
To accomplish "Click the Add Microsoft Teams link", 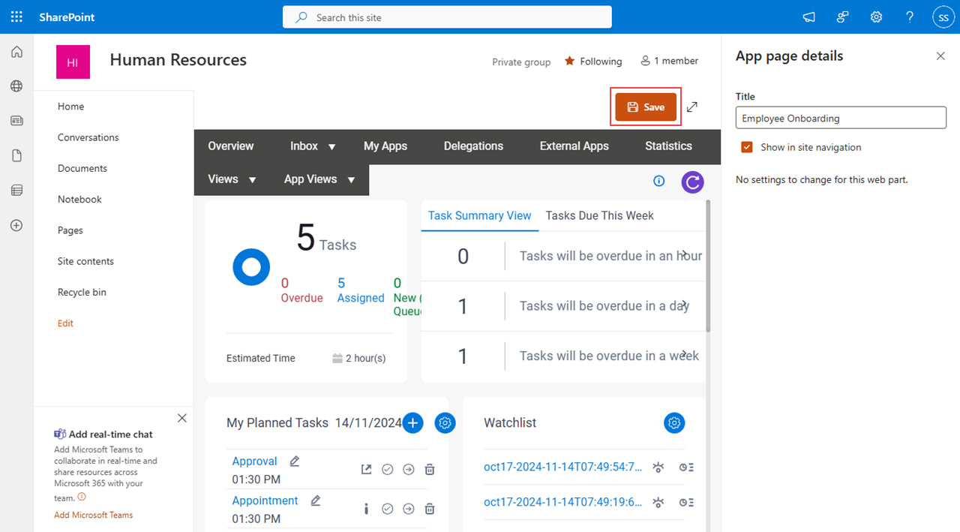I will coord(94,515).
